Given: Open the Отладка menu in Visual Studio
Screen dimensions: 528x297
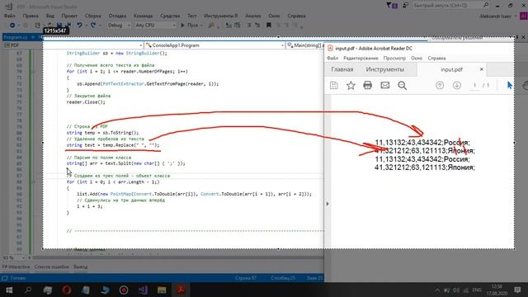Looking at the screenshot, I should pos(117,16).
